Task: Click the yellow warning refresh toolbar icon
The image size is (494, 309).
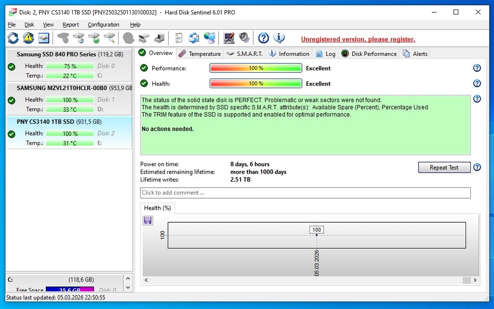Action: (28, 38)
